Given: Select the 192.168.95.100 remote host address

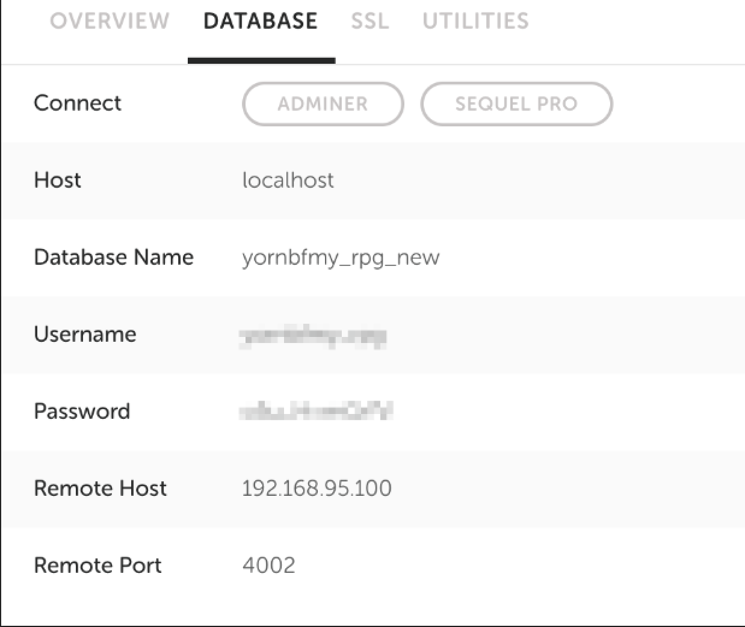Looking at the screenshot, I should pyautogui.click(x=317, y=488).
